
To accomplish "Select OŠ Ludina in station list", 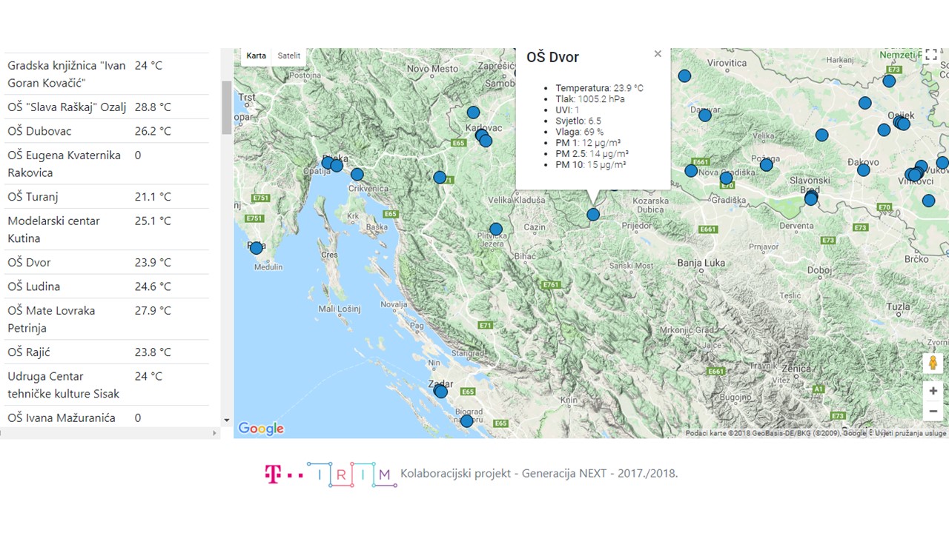I will pyautogui.click(x=34, y=286).
